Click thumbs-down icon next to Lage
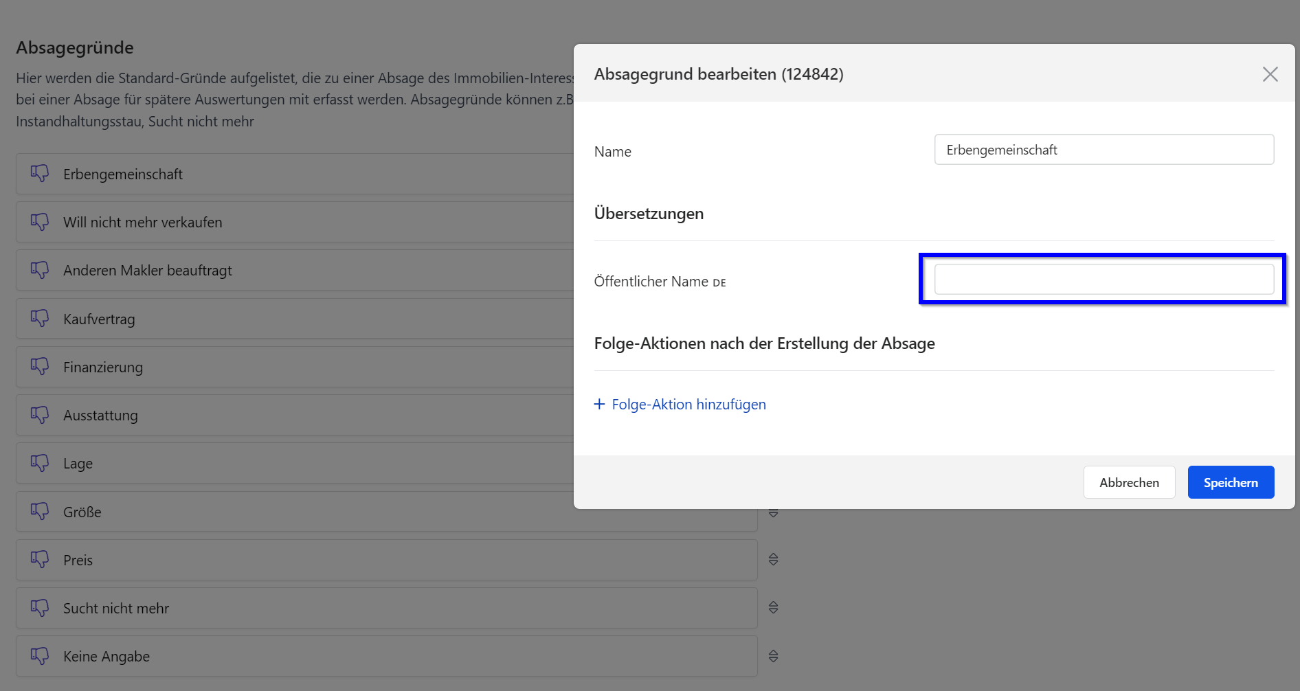This screenshot has width=1300, height=691. [x=40, y=463]
